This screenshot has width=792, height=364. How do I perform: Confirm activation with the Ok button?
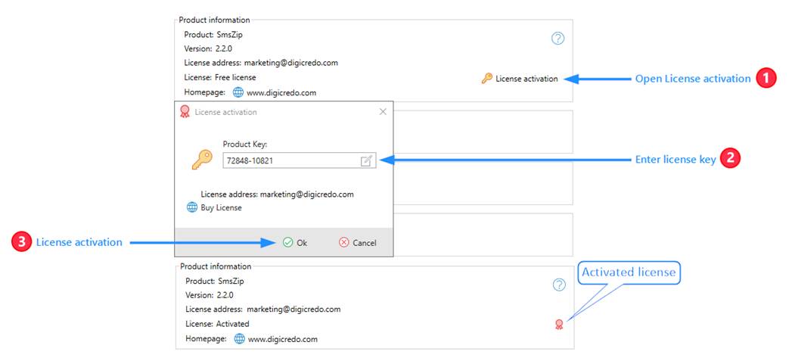tap(295, 243)
